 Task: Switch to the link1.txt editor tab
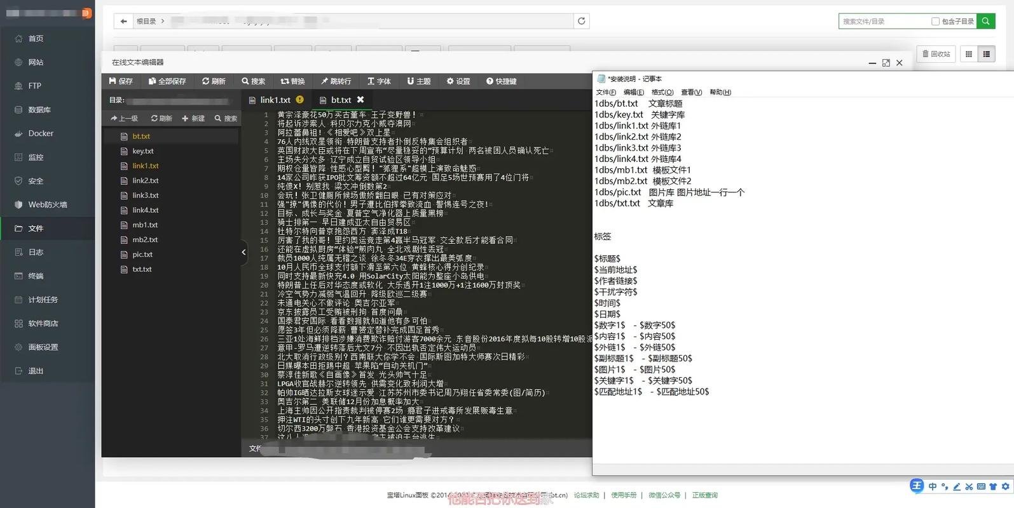point(275,100)
